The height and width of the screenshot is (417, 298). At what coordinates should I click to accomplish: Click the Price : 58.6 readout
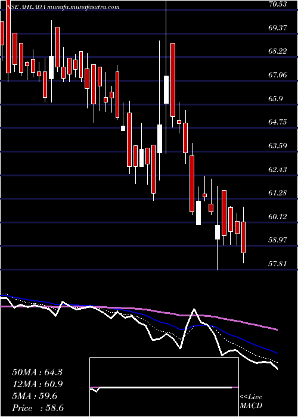(38, 408)
